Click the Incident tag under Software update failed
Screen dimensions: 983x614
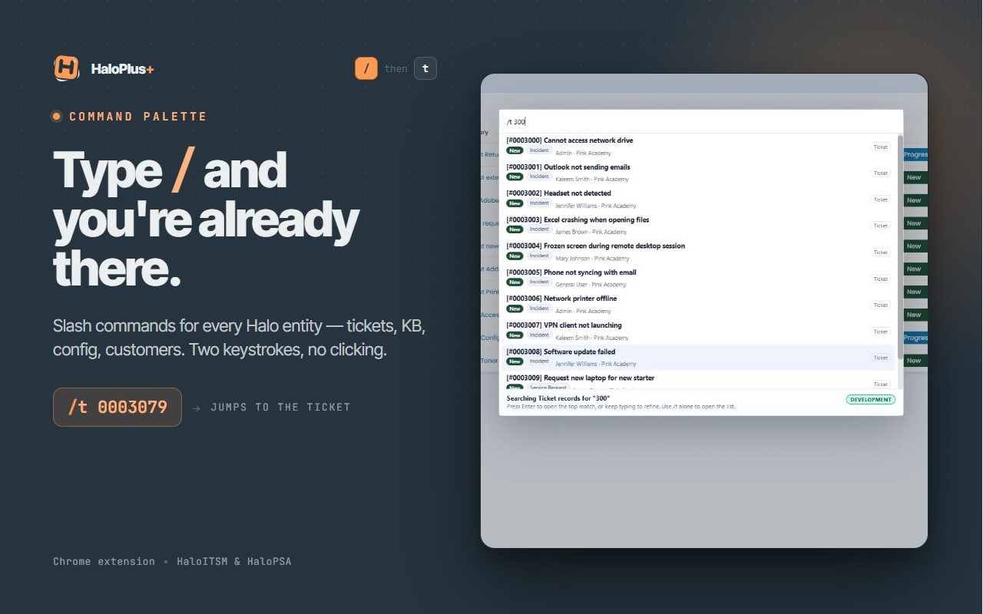pyautogui.click(x=539, y=361)
